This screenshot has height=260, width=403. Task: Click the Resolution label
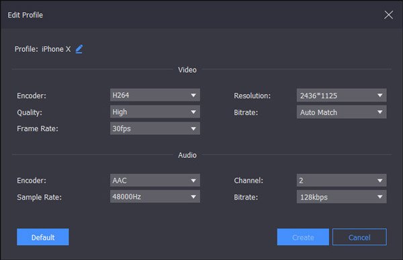tap(252, 95)
